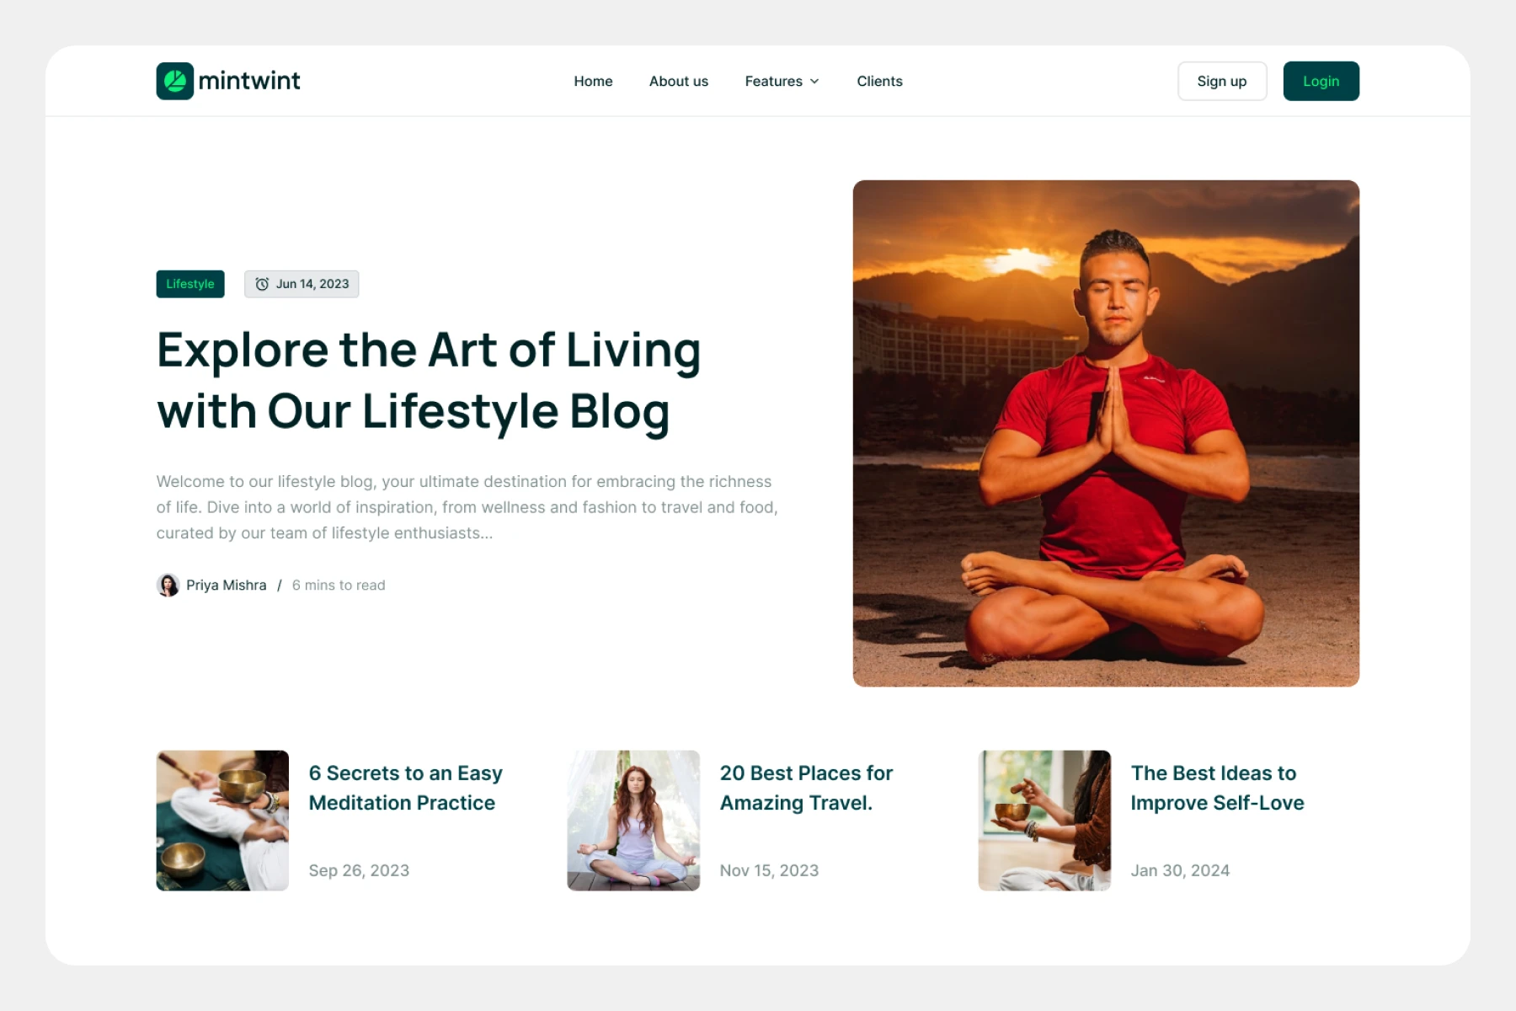Open the Explore the Art of Living headline

[x=429, y=381]
